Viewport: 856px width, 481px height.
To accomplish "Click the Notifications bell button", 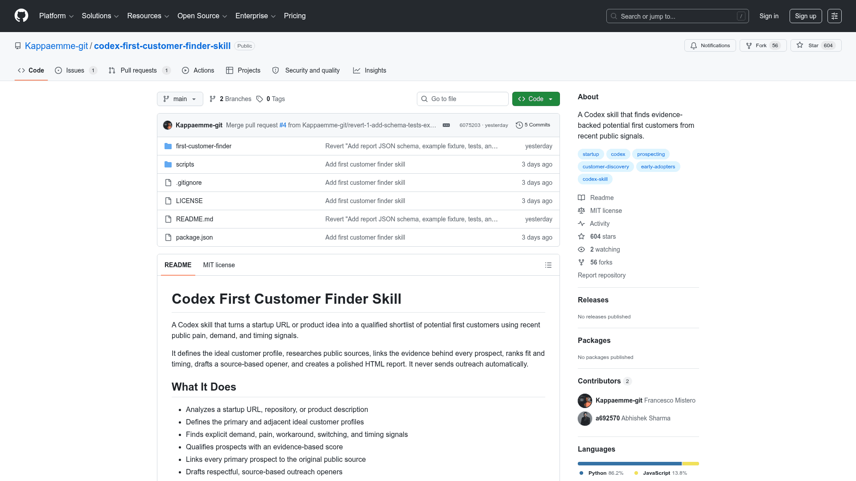I will [710, 45].
